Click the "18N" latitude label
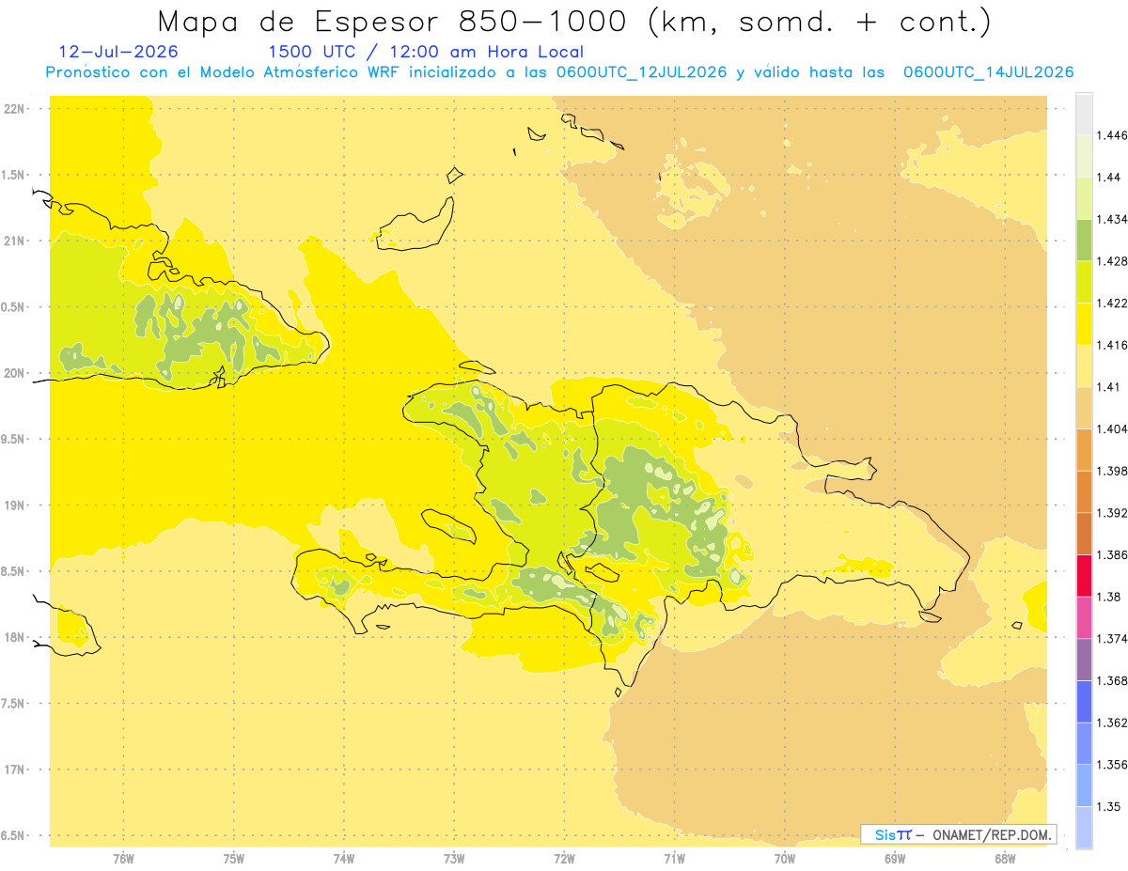 tap(13, 637)
